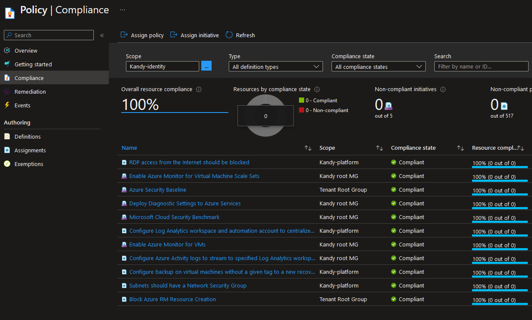Collapse the sidebar with double chevron
Viewport: 532px width, 320px height.
pyautogui.click(x=102, y=36)
